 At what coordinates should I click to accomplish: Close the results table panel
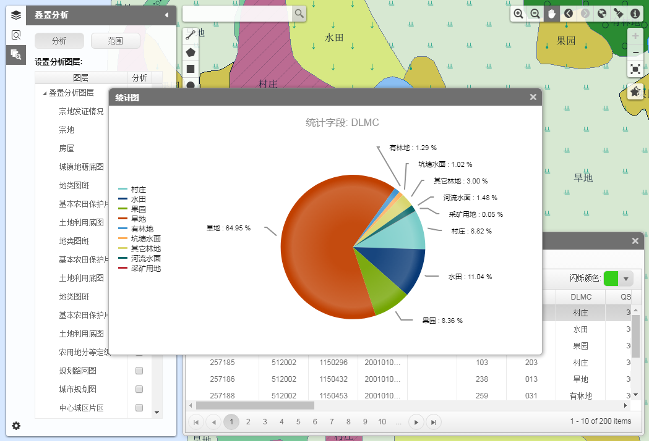pyautogui.click(x=635, y=241)
